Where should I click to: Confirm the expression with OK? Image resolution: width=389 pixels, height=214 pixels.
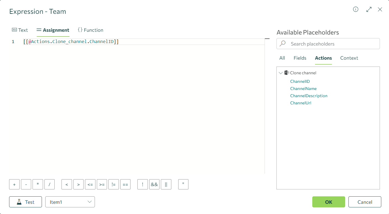click(x=329, y=202)
